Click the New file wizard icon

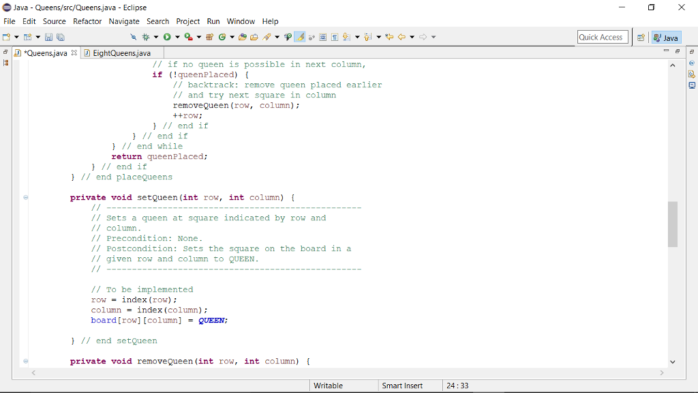pyautogui.click(x=6, y=37)
